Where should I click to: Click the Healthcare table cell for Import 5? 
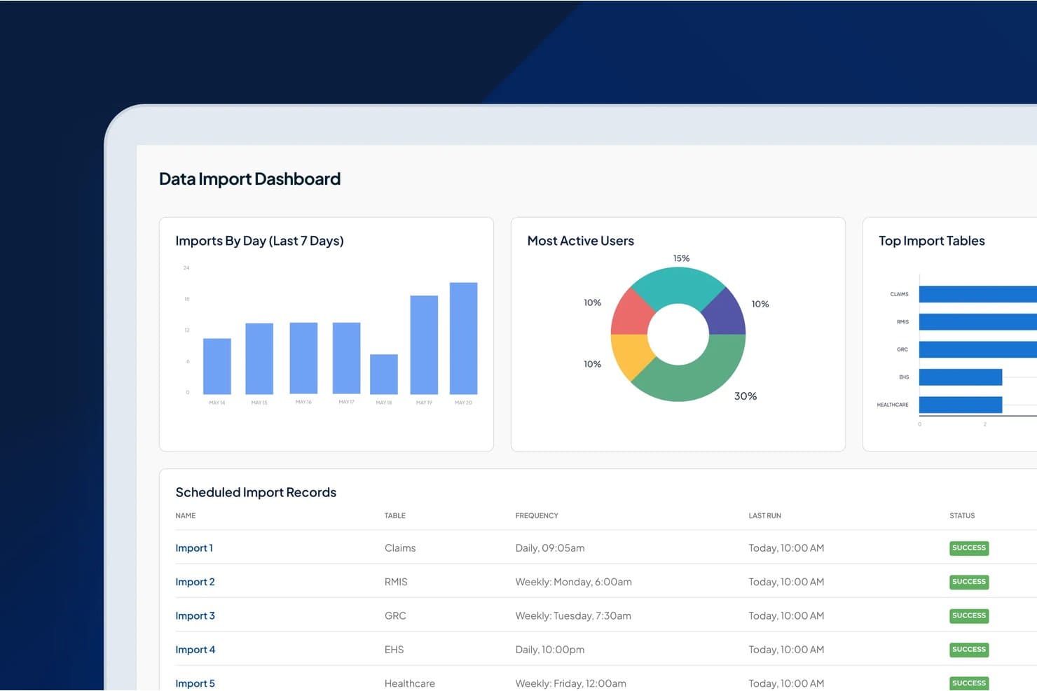(x=410, y=683)
